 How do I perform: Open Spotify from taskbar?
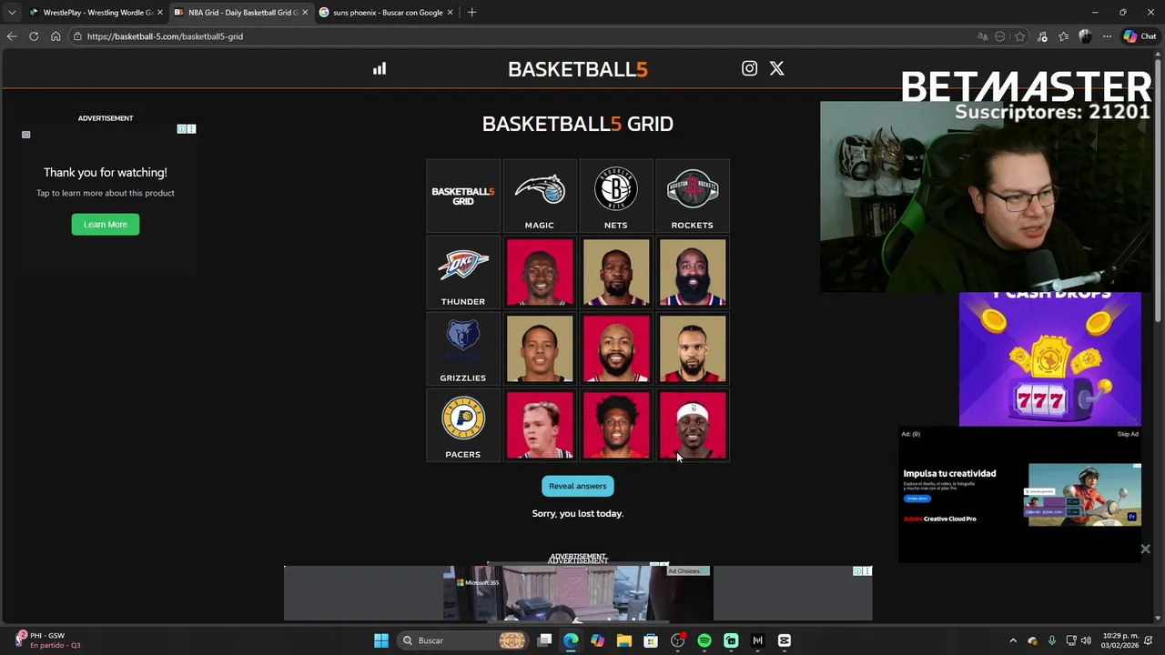tap(704, 640)
